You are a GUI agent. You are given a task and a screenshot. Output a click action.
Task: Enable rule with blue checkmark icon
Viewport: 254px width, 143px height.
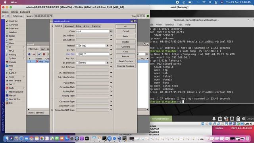pos(39,54)
